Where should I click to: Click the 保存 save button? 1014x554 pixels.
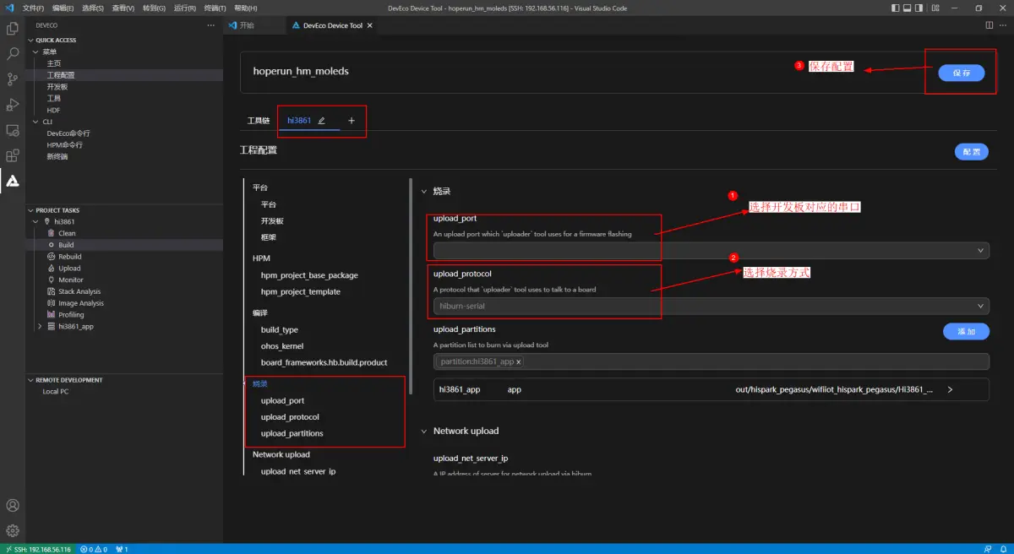962,73
